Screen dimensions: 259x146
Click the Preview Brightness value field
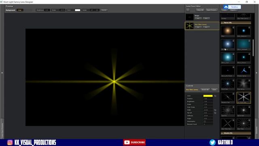coord(47,10)
